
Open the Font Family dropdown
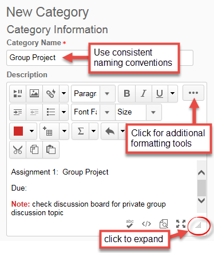(93, 112)
